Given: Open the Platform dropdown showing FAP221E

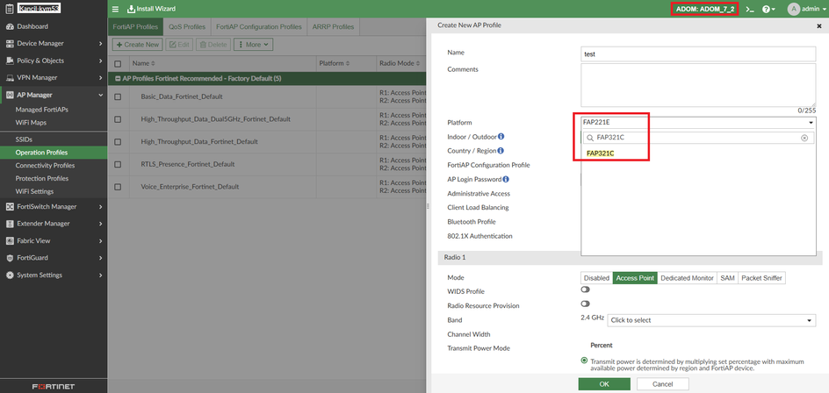Looking at the screenshot, I should point(697,123).
